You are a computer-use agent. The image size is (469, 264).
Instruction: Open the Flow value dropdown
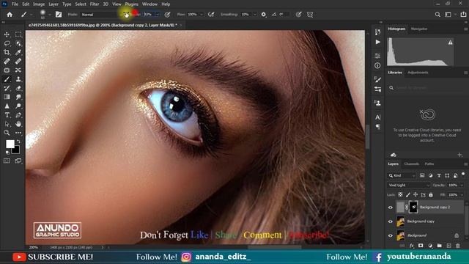201,15
